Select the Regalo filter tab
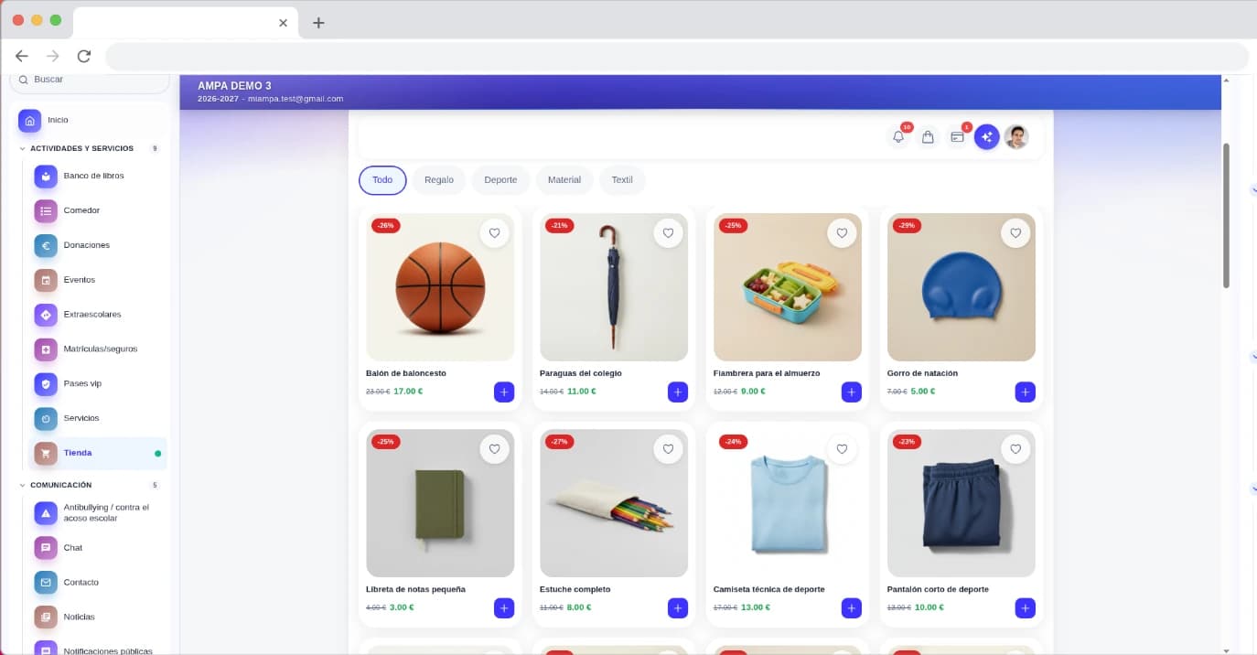 439,180
